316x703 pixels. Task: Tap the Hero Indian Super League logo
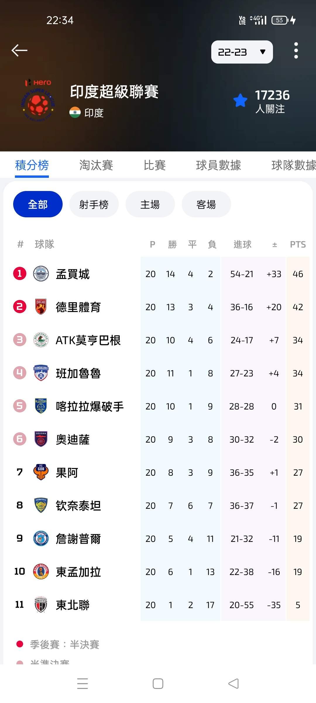pyautogui.click(x=38, y=100)
